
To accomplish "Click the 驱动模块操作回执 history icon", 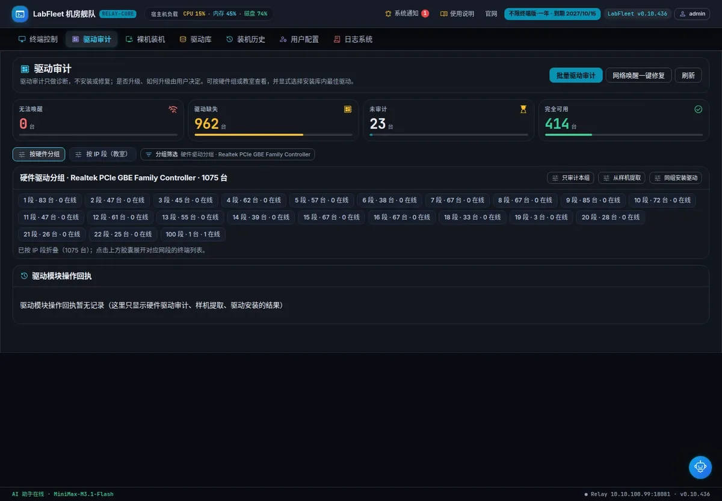I will coord(24,276).
